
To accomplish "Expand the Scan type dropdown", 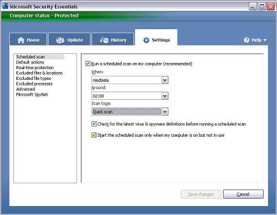I will point(165,112).
